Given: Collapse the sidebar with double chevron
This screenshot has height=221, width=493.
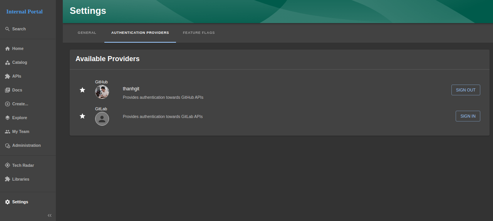Looking at the screenshot, I should [x=49, y=216].
